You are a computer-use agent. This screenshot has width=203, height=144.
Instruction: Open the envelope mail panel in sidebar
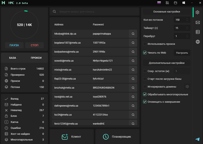coord(198,23)
